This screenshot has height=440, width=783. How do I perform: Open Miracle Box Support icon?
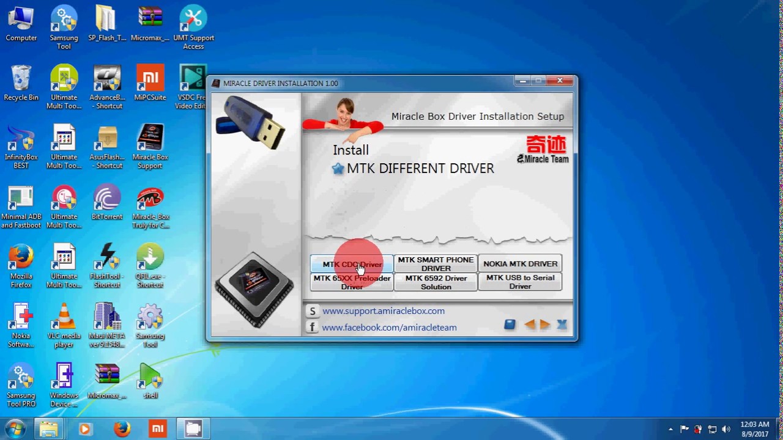click(150, 147)
